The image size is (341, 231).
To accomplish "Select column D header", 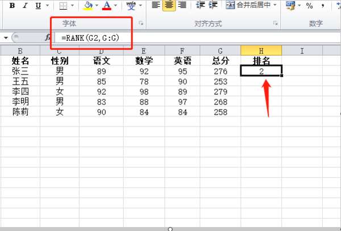I will pyautogui.click(x=101, y=51).
